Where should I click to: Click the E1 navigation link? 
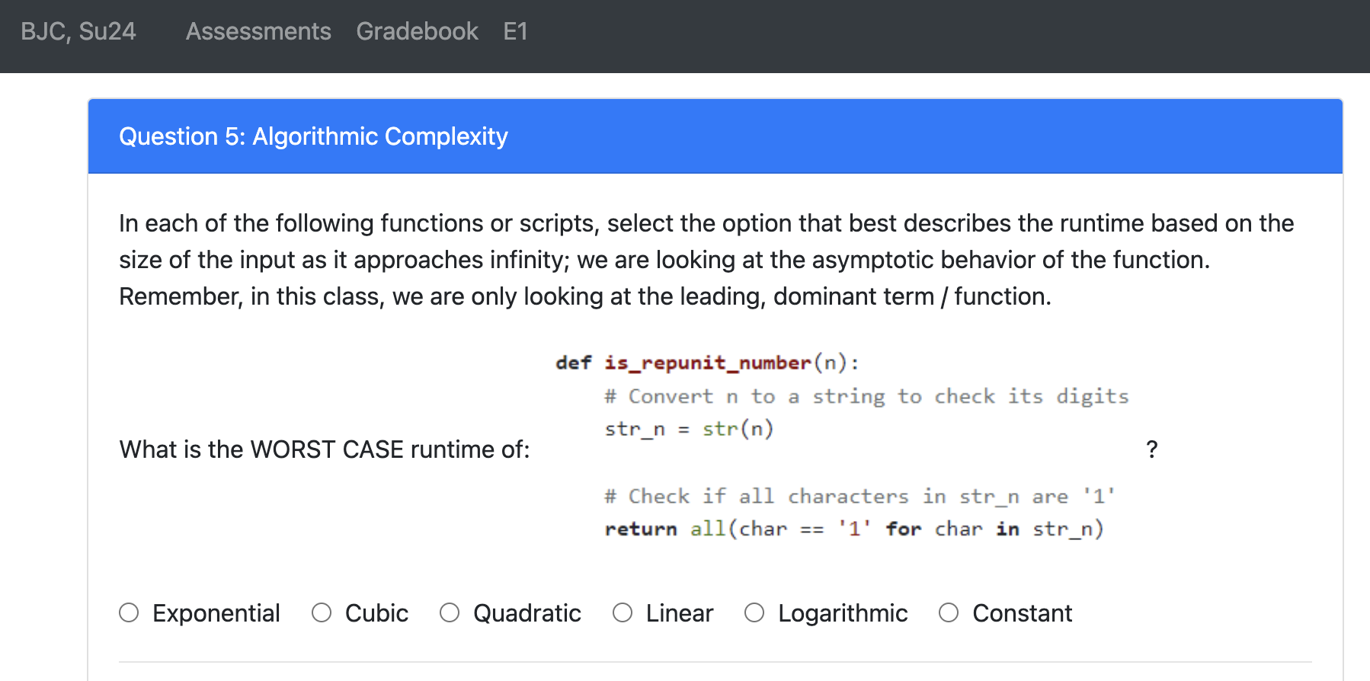516,31
